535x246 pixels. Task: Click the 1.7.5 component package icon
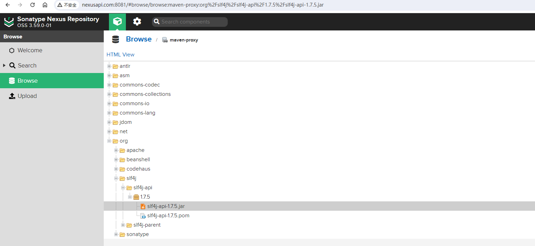(136, 197)
